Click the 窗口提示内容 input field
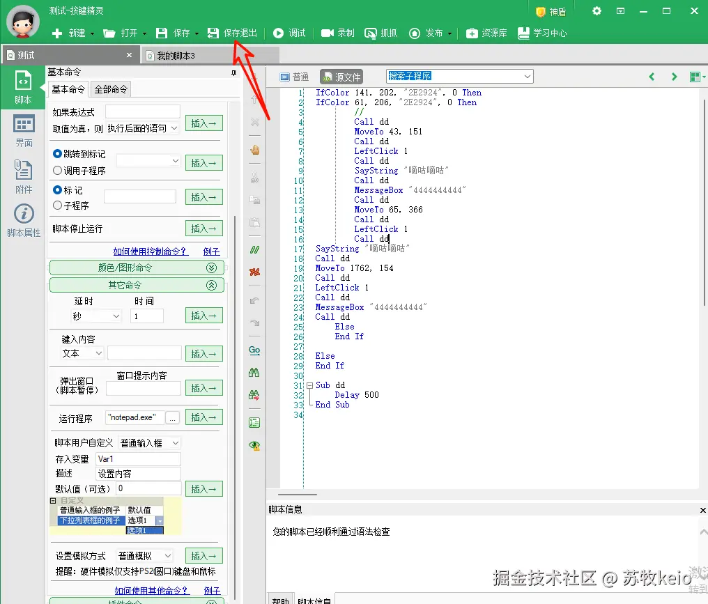This screenshot has width=708, height=604. pos(143,388)
